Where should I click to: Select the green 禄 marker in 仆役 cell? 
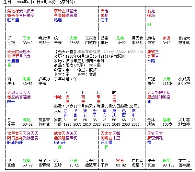point(60,147)
